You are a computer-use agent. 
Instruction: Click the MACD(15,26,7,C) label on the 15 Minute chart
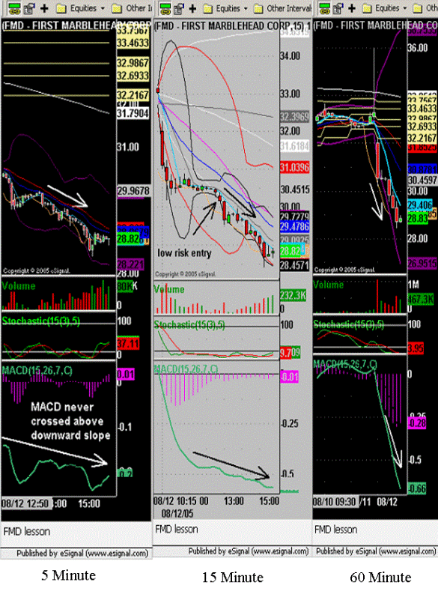click(x=186, y=369)
